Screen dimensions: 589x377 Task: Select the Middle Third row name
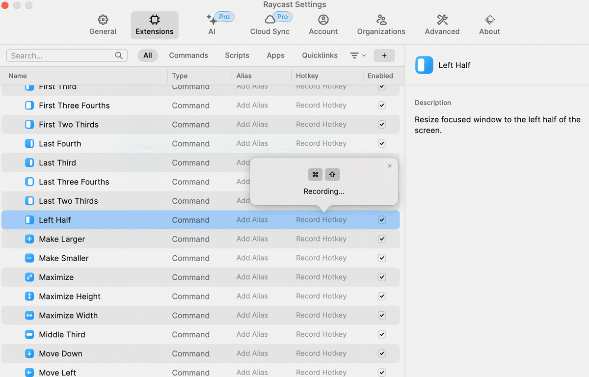62,335
